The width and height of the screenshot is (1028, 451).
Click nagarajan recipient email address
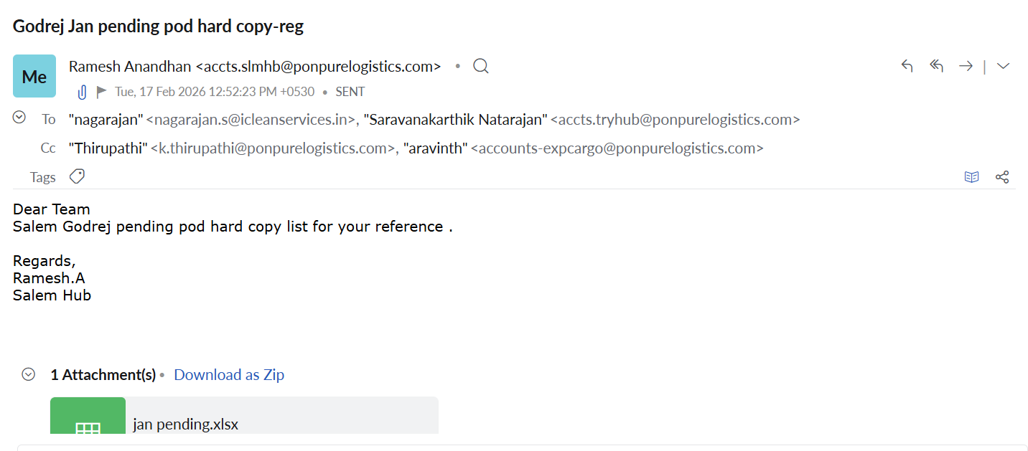[251, 120]
